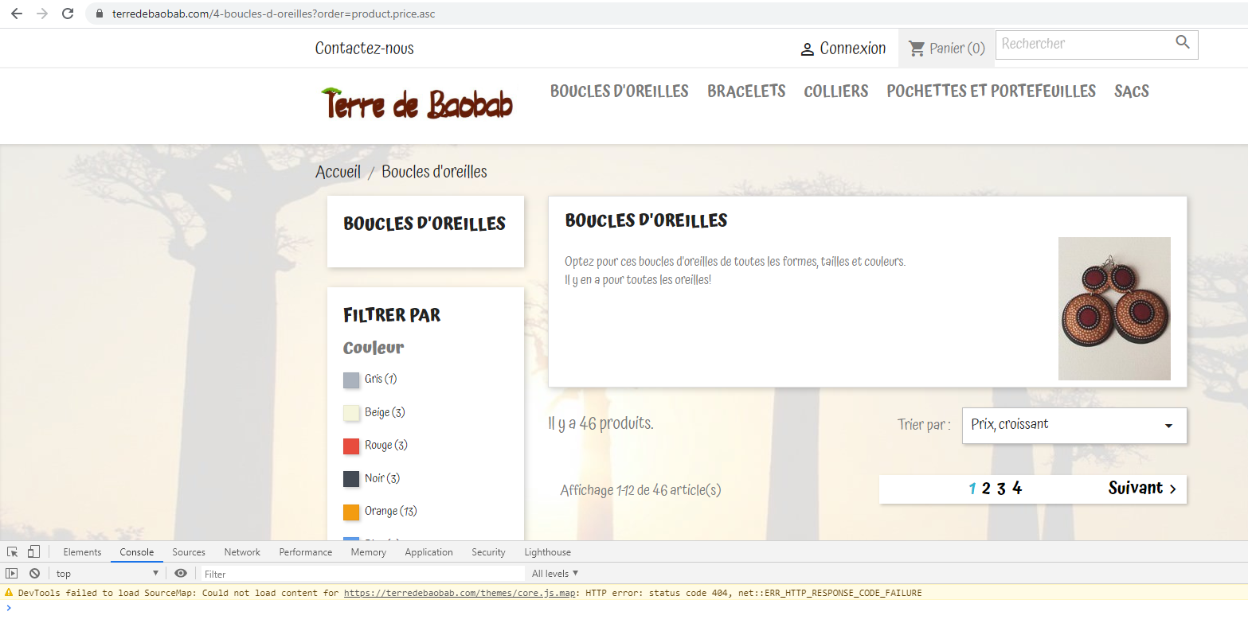Switch to the Network tab in DevTools
This screenshot has width=1248, height=635.
click(x=241, y=551)
